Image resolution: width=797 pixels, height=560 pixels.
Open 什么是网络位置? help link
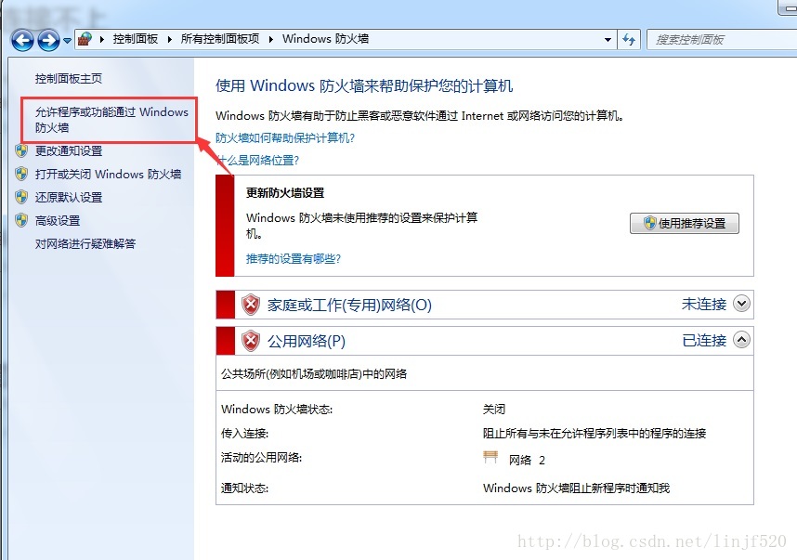(257, 160)
